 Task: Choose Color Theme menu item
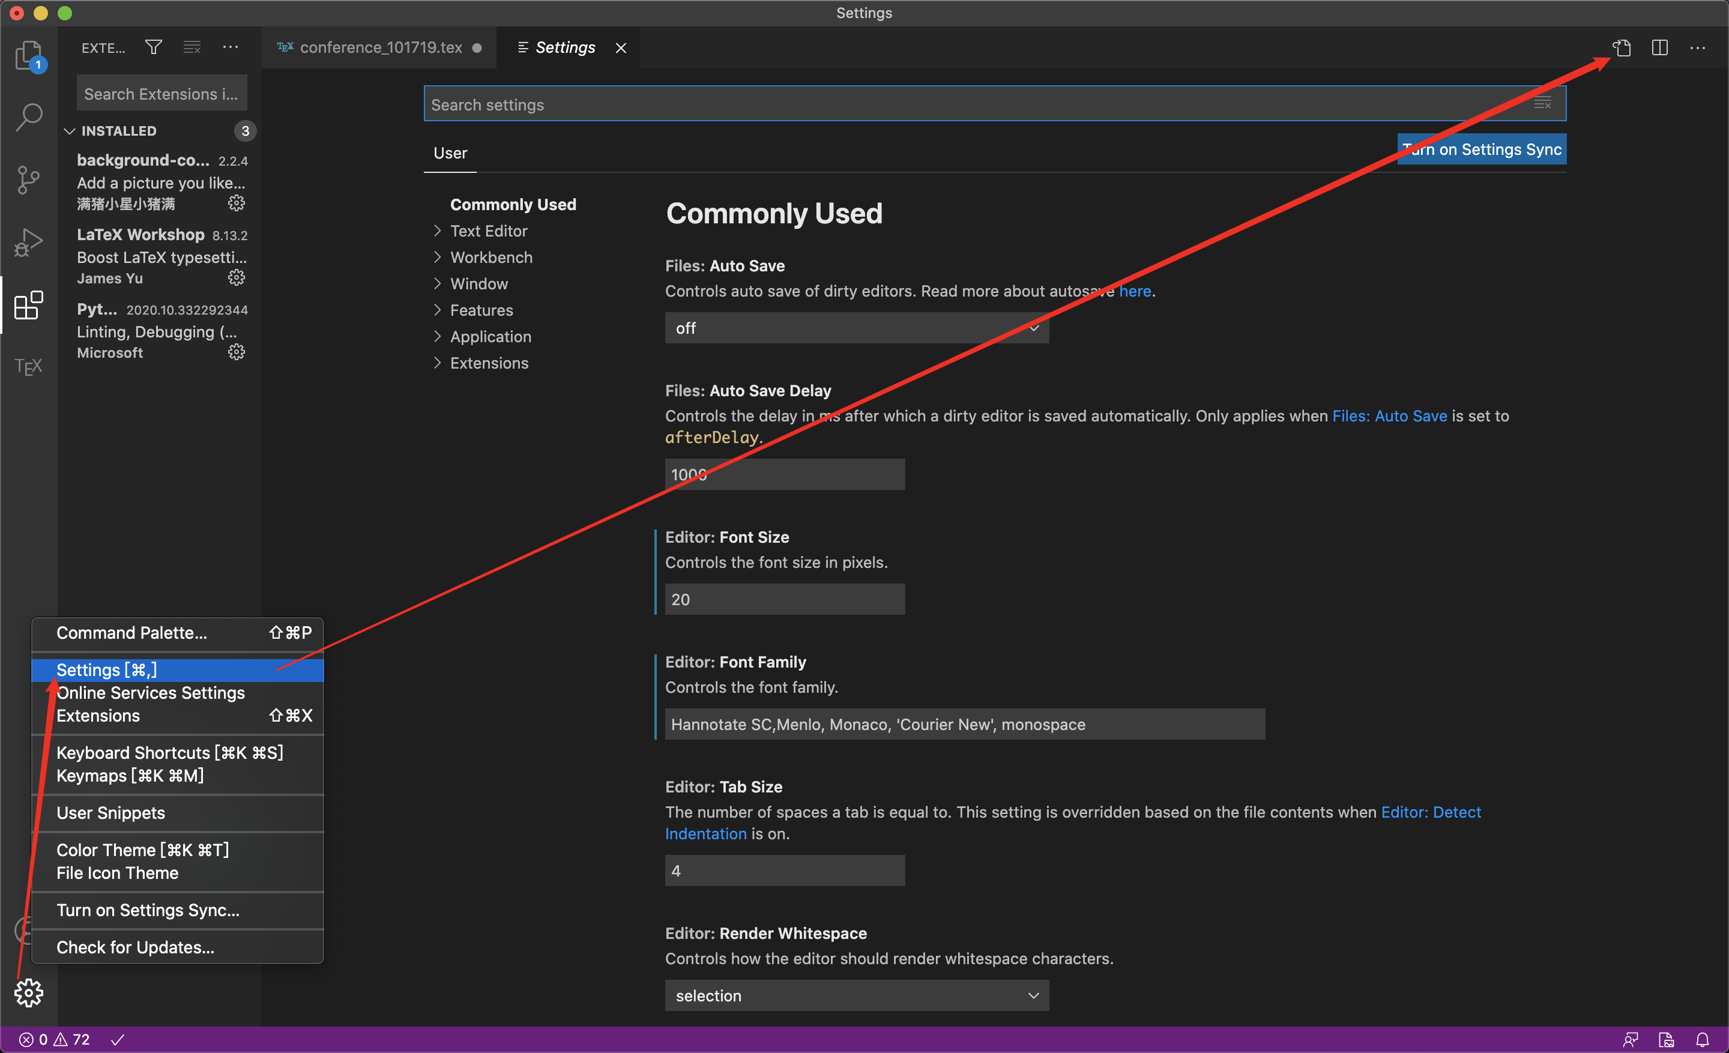tap(178, 850)
